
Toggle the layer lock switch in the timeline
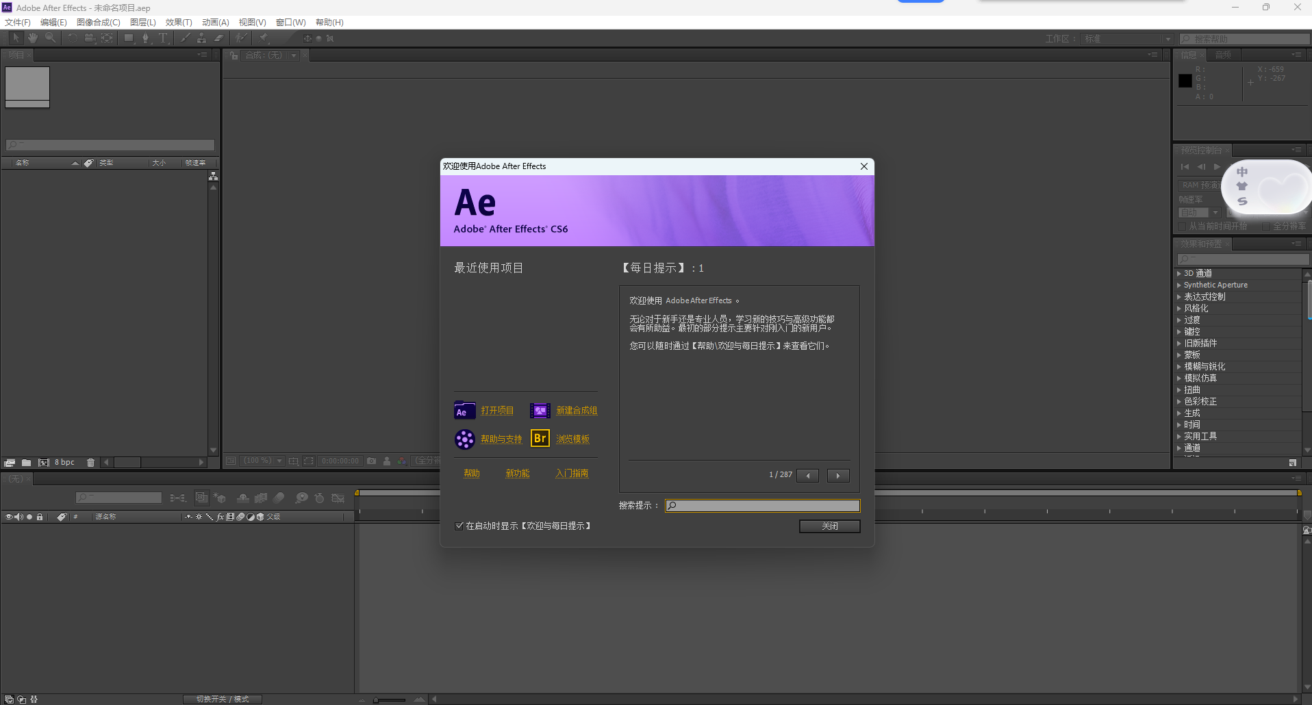(x=40, y=517)
